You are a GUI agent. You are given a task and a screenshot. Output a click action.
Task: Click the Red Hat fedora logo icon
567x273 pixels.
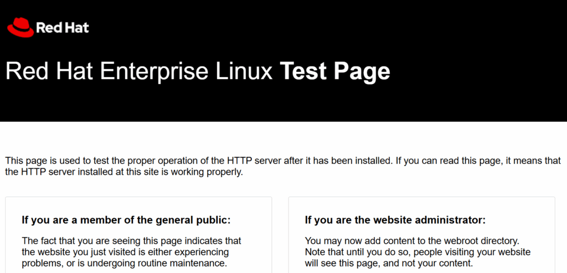(x=20, y=28)
